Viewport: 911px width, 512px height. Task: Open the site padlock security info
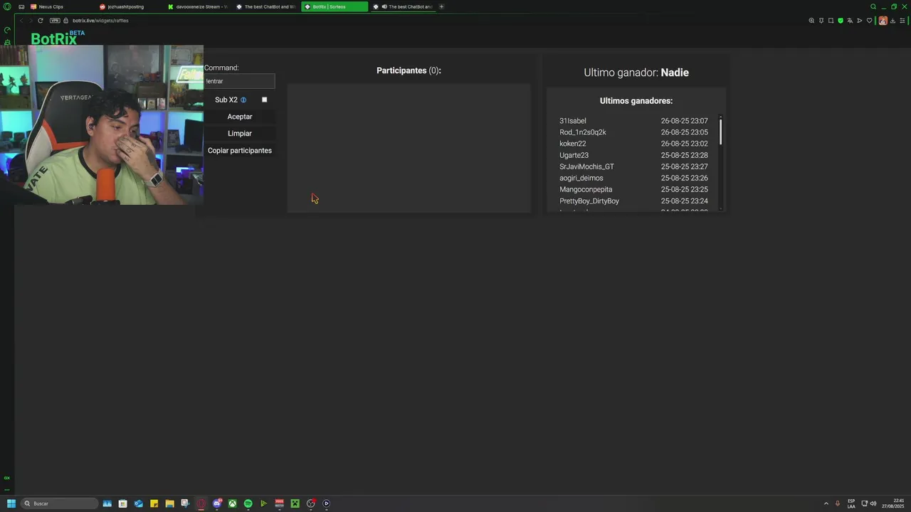click(67, 21)
